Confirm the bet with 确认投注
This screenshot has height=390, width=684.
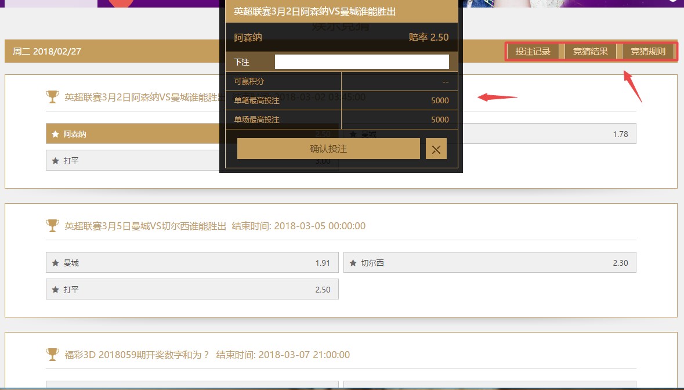click(328, 149)
